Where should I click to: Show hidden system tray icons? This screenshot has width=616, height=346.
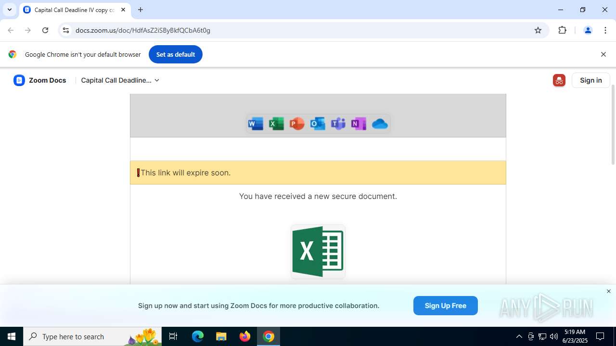pos(519,336)
